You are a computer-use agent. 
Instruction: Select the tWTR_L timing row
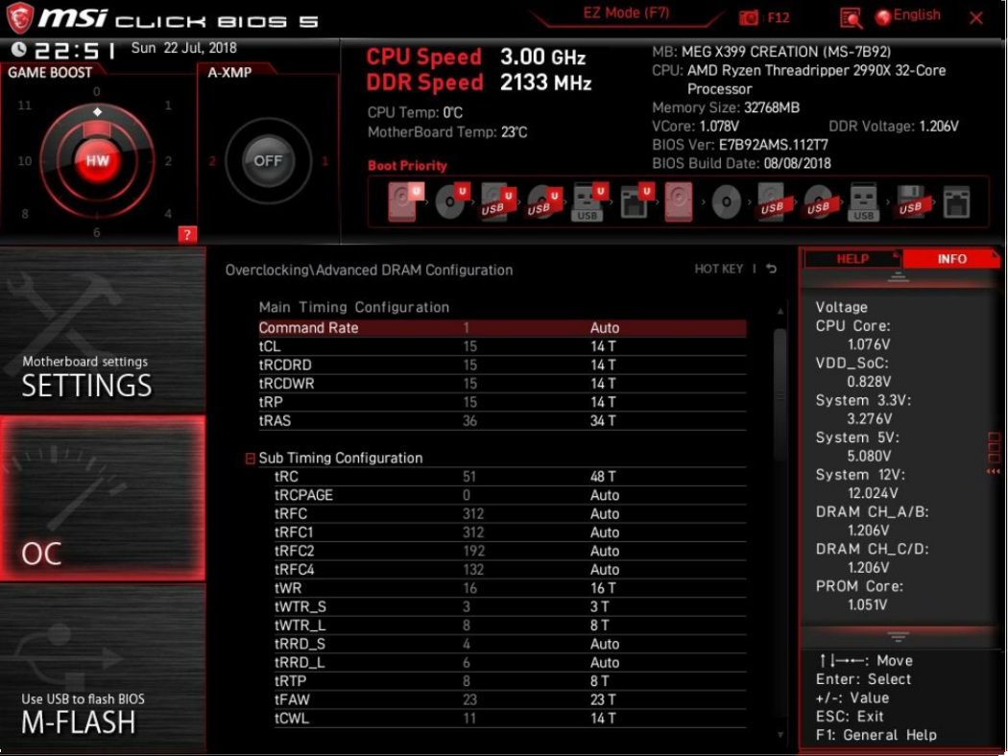pyautogui.click(x=510, y=626)
